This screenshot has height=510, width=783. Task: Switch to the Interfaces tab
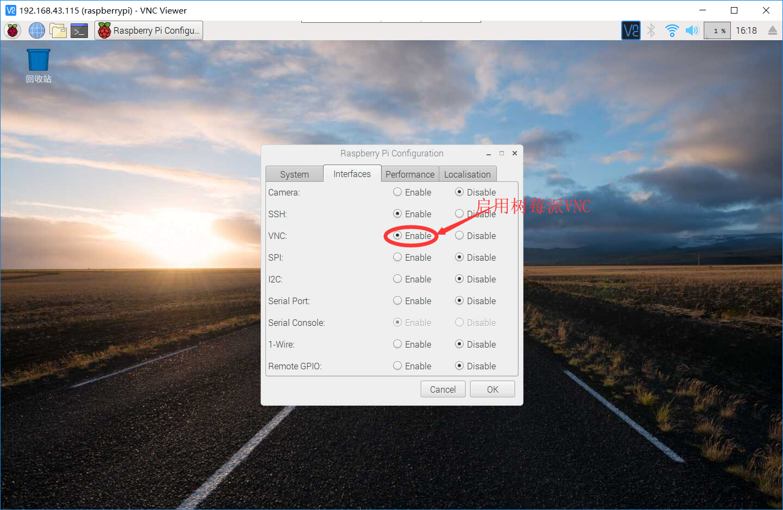click(352, 174)
